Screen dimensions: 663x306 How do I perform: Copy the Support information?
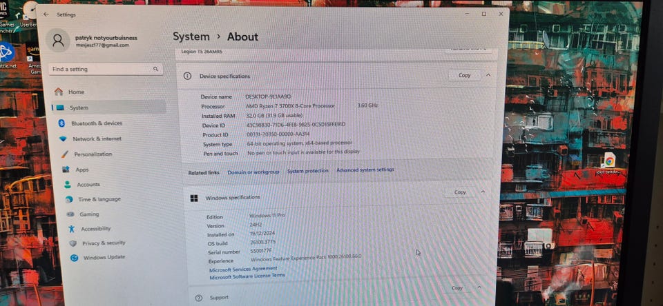click(457, 288)
